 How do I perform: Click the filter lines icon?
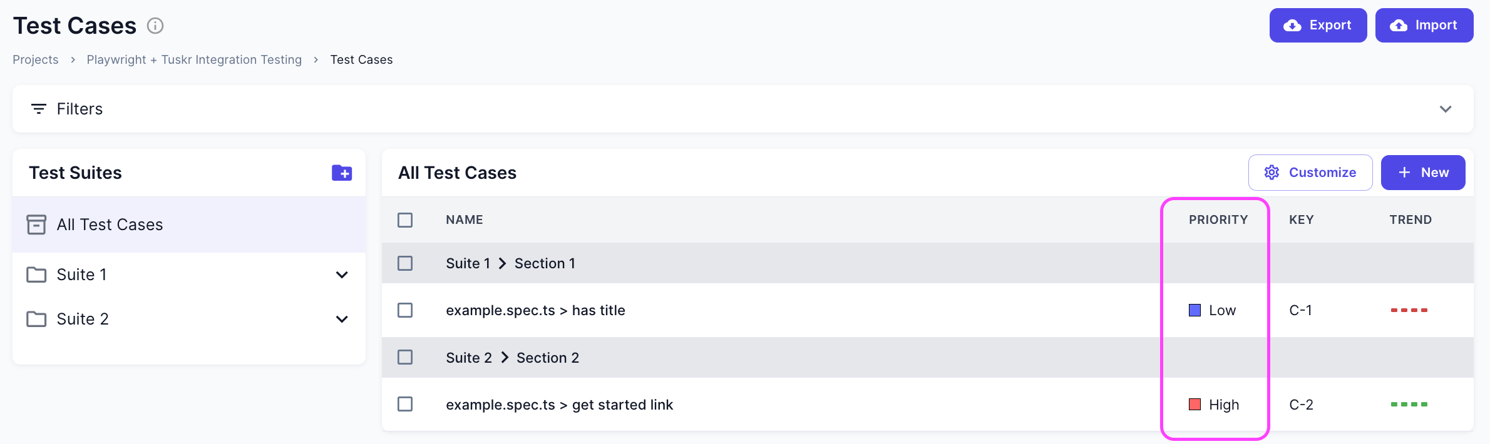pos(39,109)
